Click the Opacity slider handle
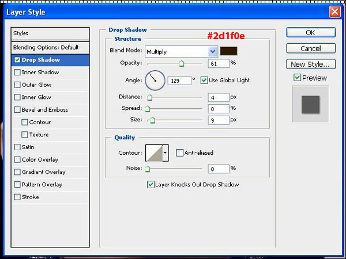 181,63
